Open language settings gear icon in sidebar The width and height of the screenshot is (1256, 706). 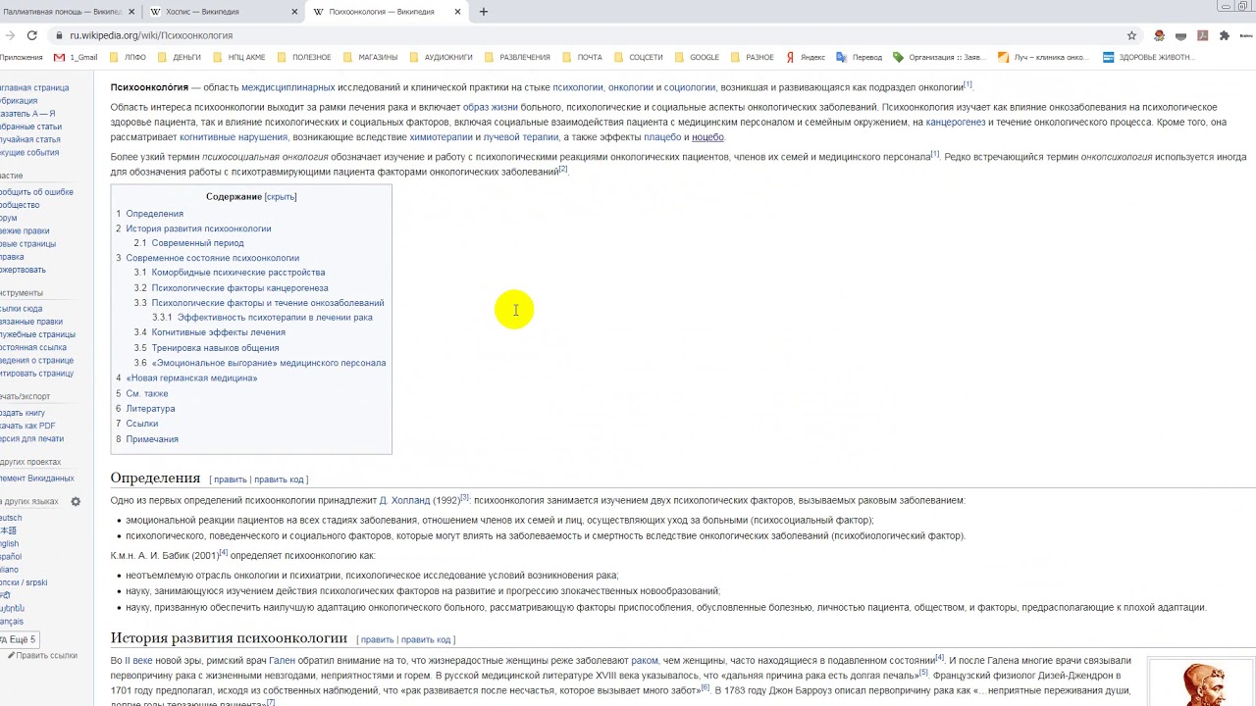[x=76, y=501]
